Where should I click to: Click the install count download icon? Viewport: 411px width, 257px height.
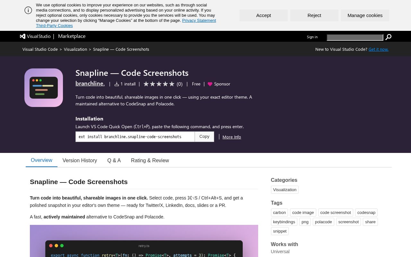pos(117,84)
